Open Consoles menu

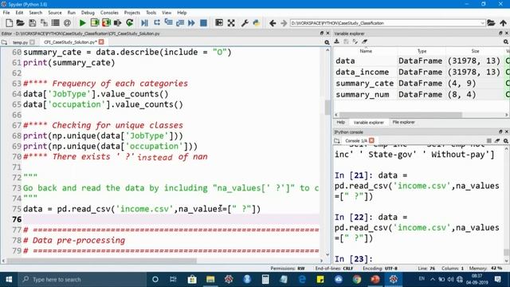pos(109,13)
